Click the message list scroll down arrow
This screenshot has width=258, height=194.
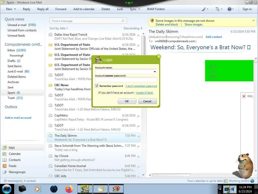143,175
